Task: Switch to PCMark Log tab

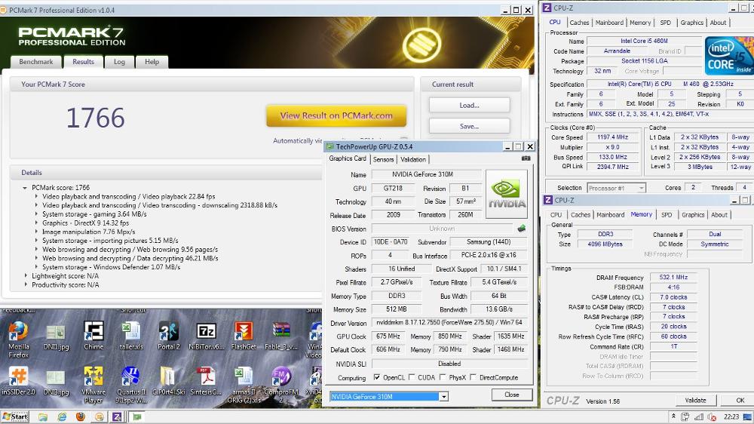Action: 119,62
